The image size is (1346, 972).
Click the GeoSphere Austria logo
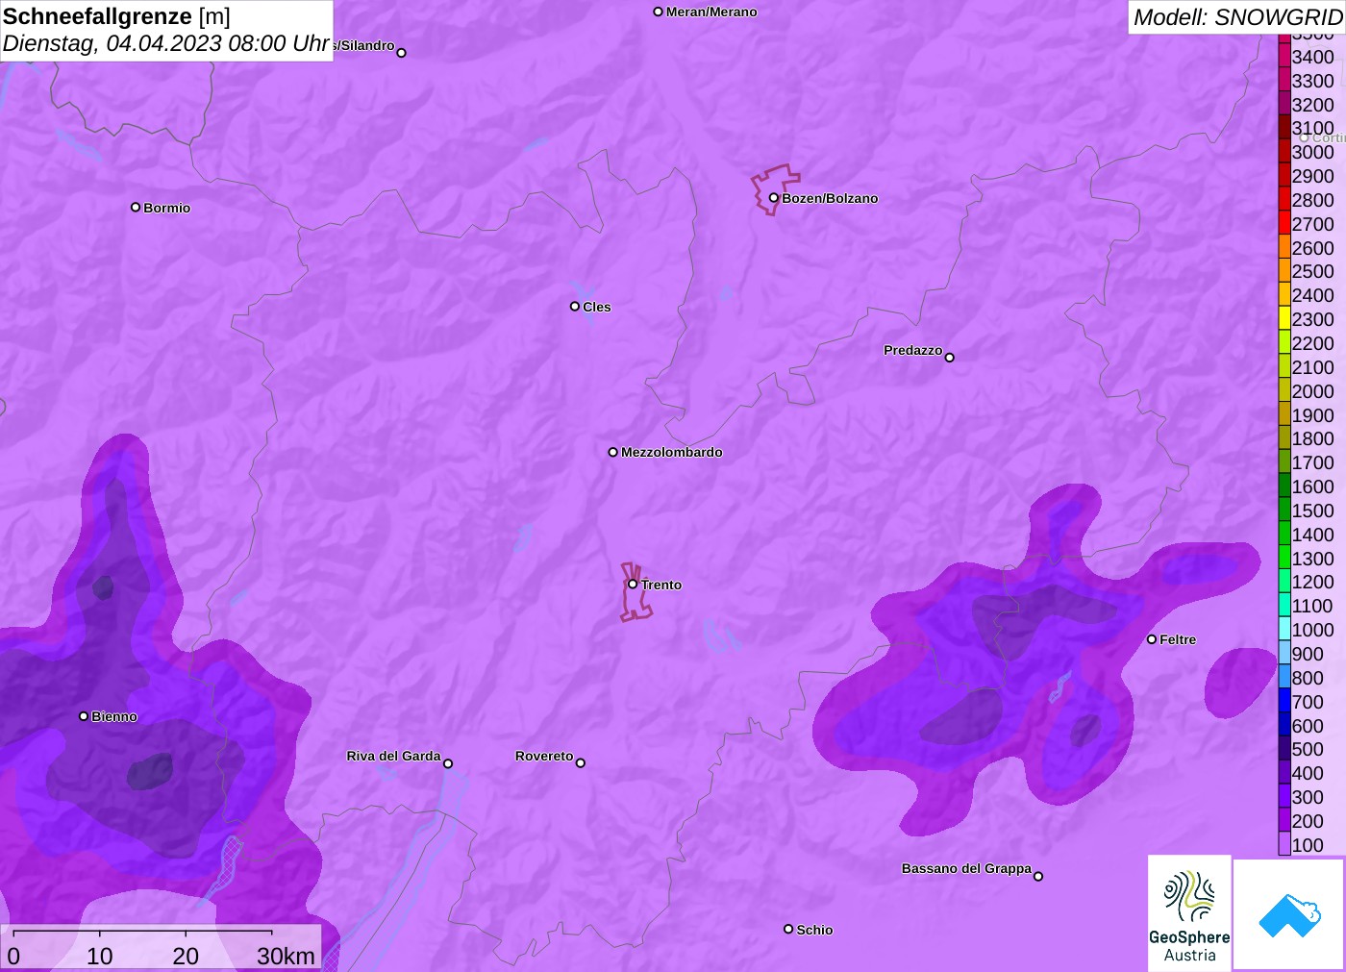1189,912
